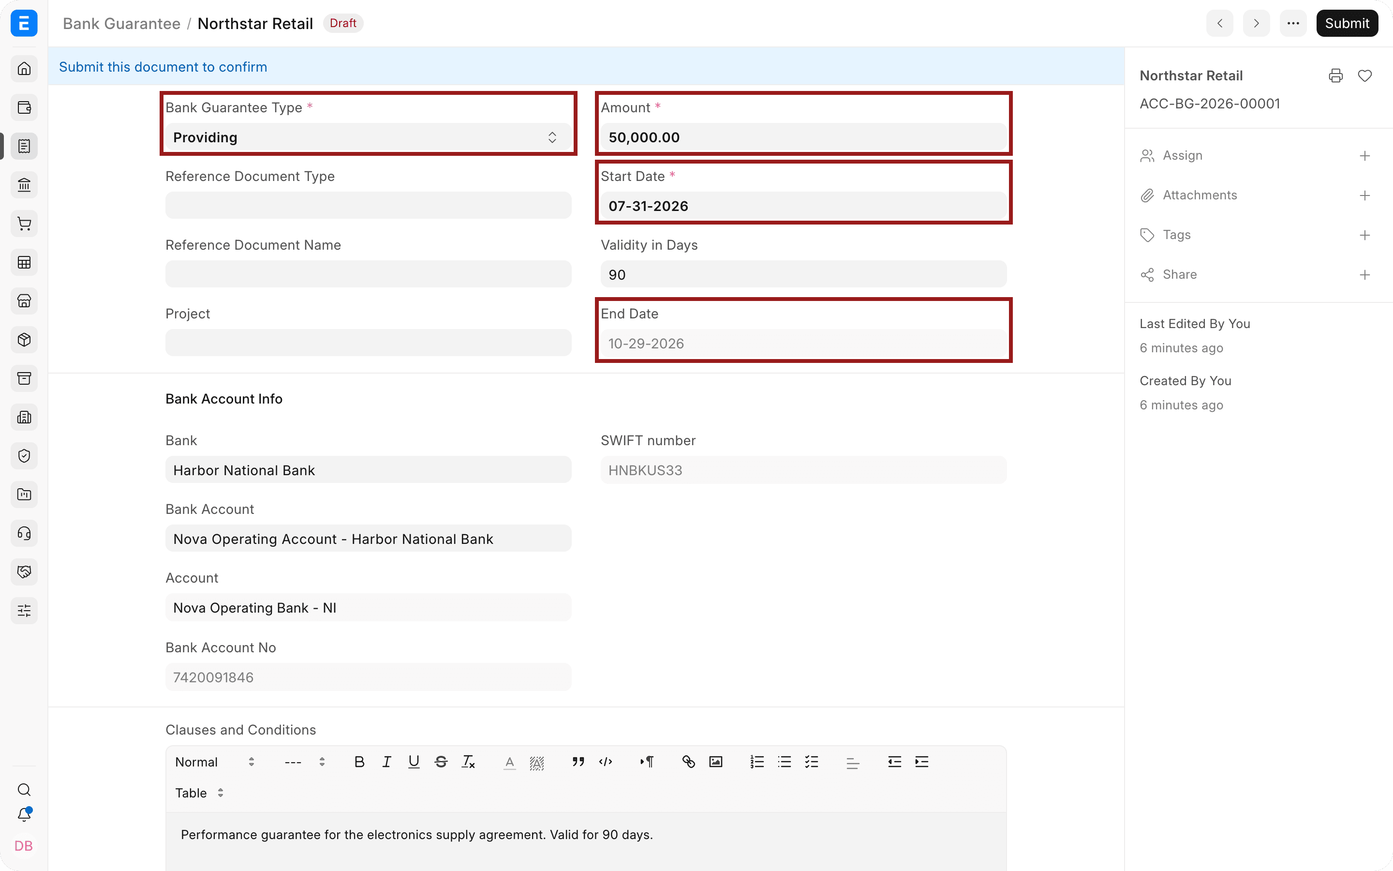1393x871 pixels.
Task: Insert link in Clauses editor toolbar
Action: [688, 762]
